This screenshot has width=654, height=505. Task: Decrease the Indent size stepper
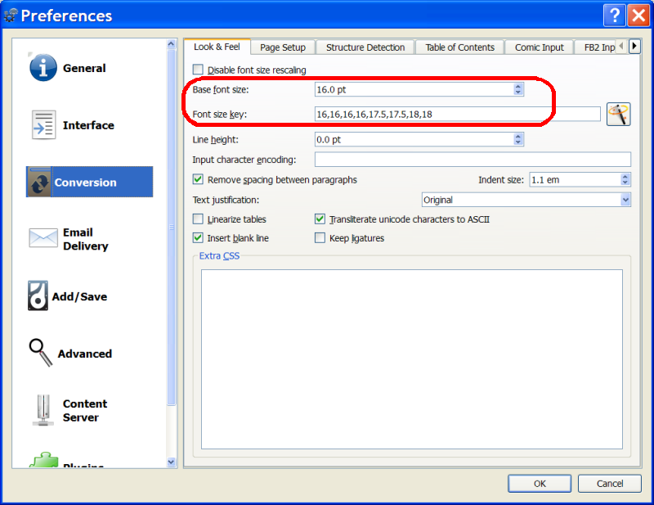click(625, 183)
